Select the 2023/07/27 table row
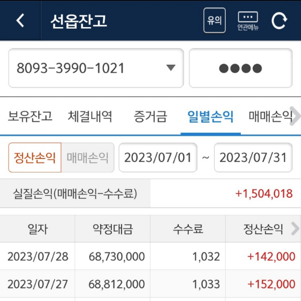The width and height of the screenshot is (301, 301). 150,284
